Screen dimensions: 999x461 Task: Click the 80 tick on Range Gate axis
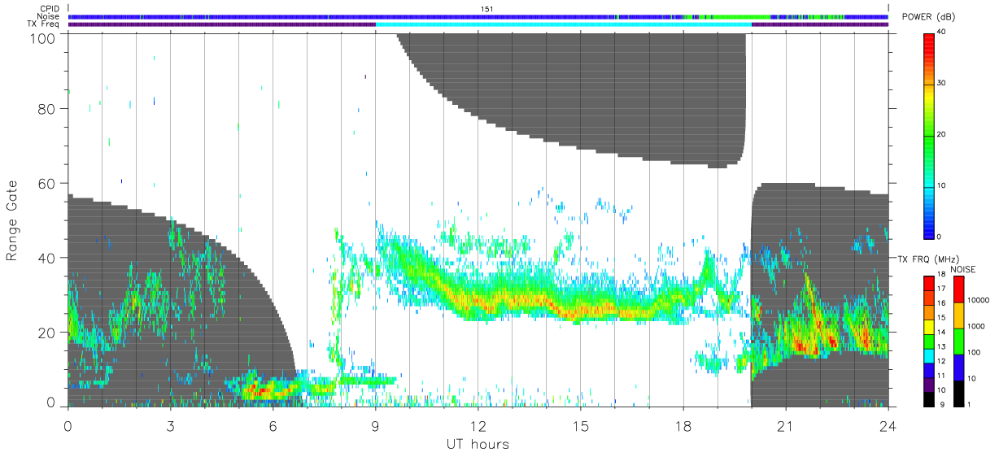(47, 109)
